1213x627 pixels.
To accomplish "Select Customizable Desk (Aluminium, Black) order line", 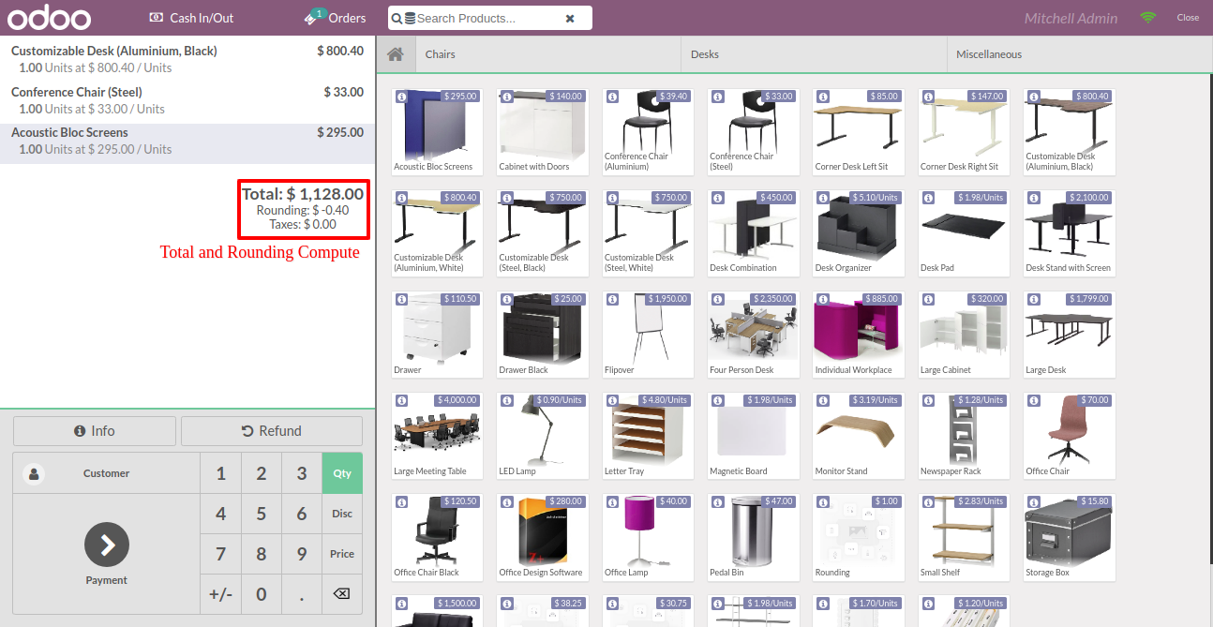I will point(187,59).
